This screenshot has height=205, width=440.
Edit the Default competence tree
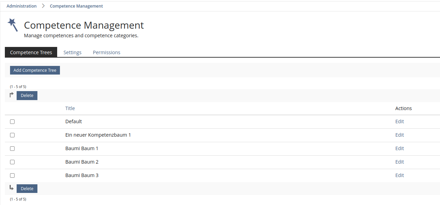pos(399,121)
